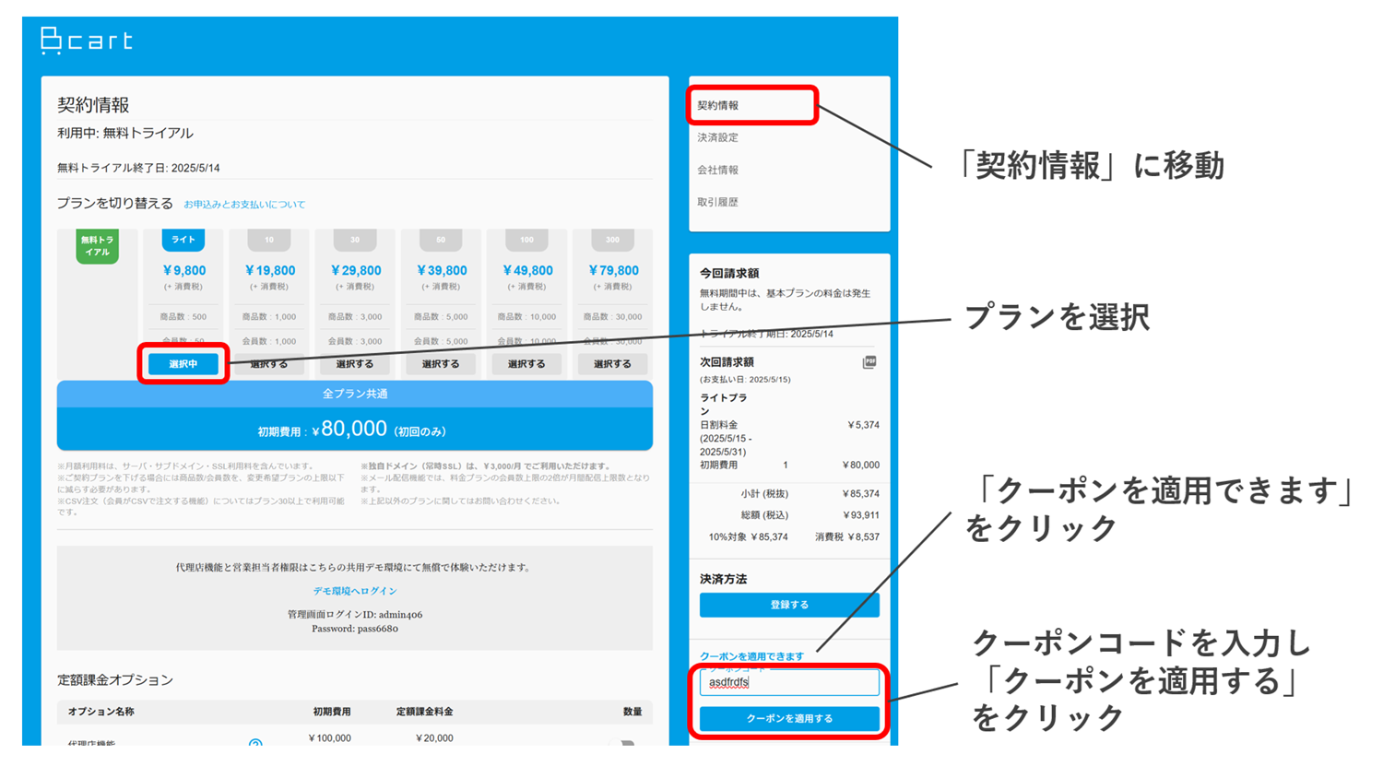Download next invoice PDF icon
Screen dimensions: 1383x778
(x=869, y=362)
